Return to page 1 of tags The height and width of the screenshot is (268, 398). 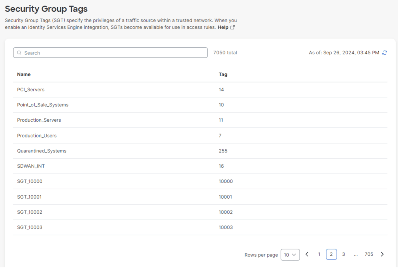click(x=319, y=254)
